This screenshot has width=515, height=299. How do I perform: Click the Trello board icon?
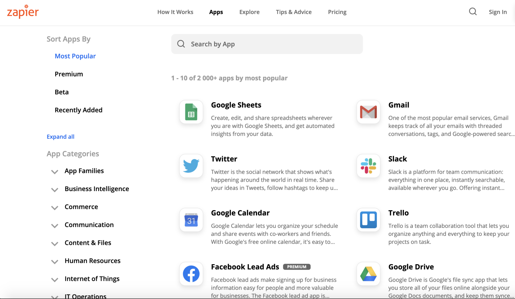(368, 220)
